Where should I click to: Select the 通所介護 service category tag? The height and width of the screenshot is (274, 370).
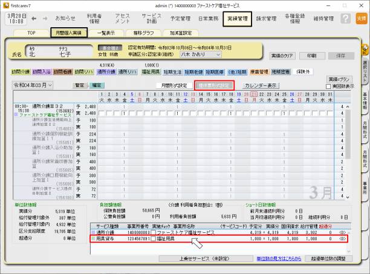coord(106,71)
